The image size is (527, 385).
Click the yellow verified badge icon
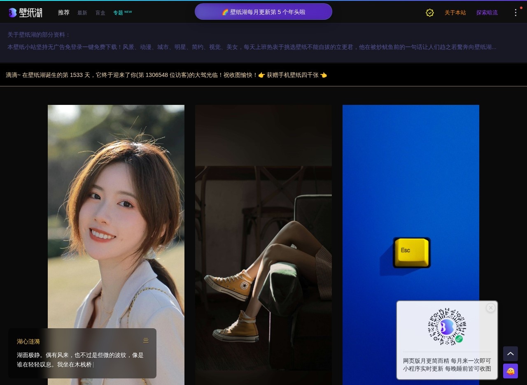[x=430, y=13]
